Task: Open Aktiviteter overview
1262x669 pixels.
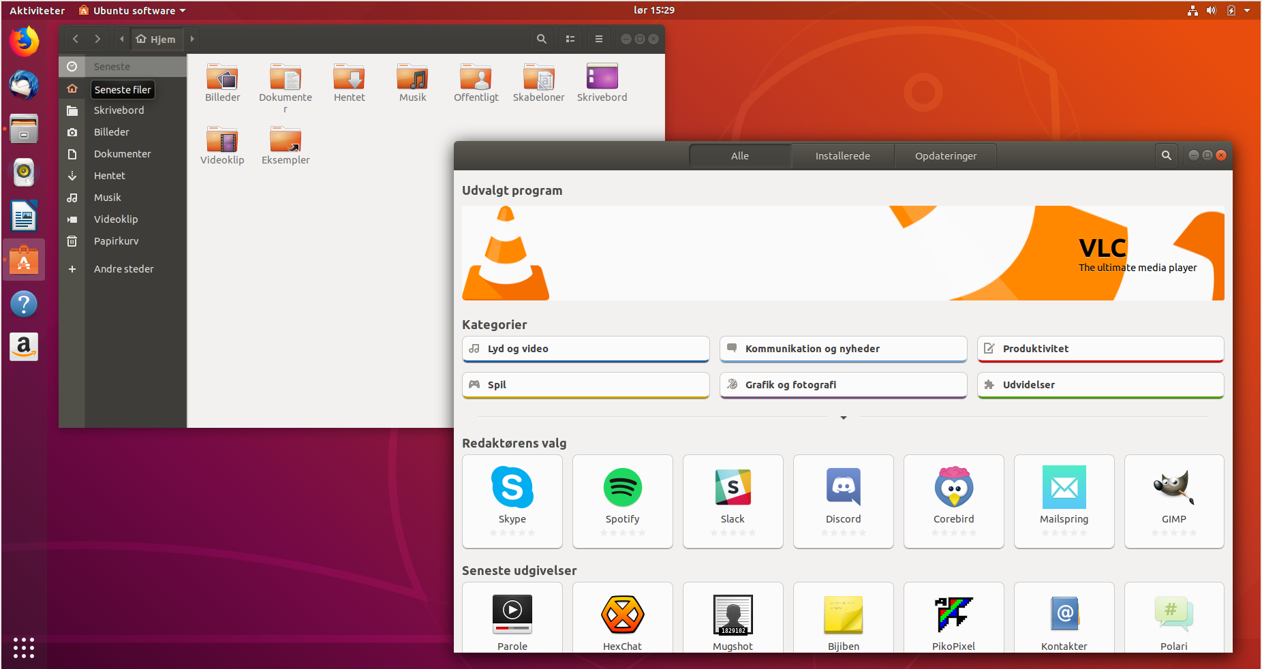Action: click(37, 10)
